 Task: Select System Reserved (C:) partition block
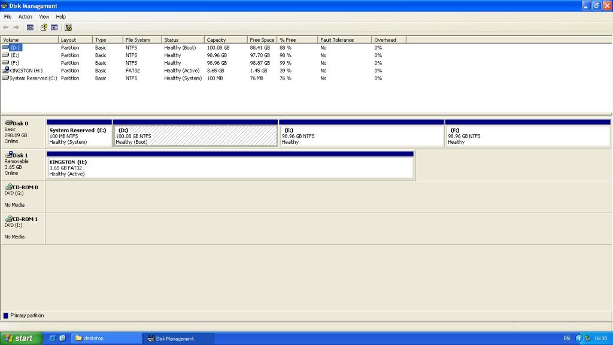pyautogui.click(x=79, y=136)
